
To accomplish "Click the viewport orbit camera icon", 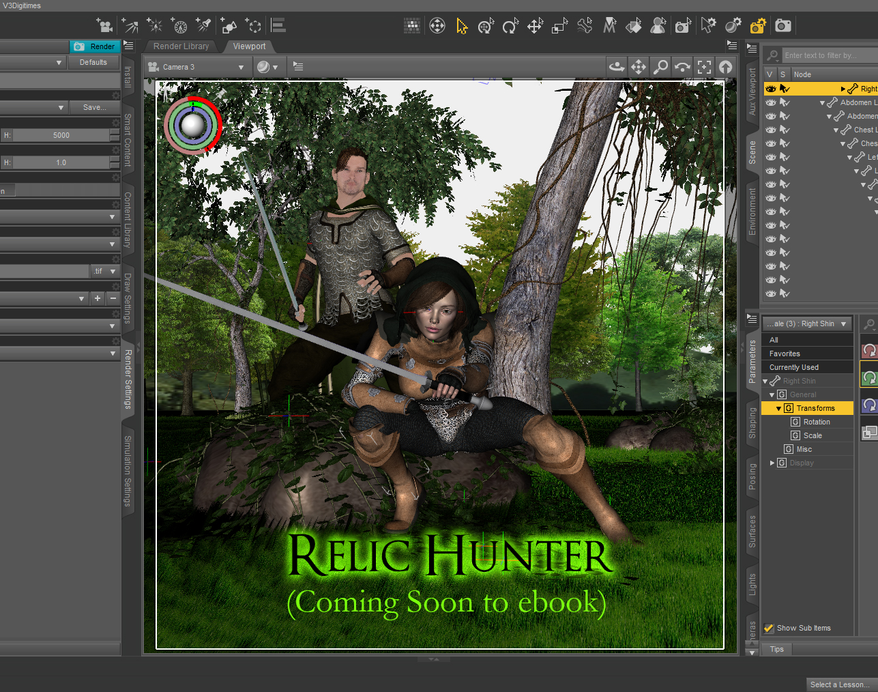I will click(x=617, y=67).
